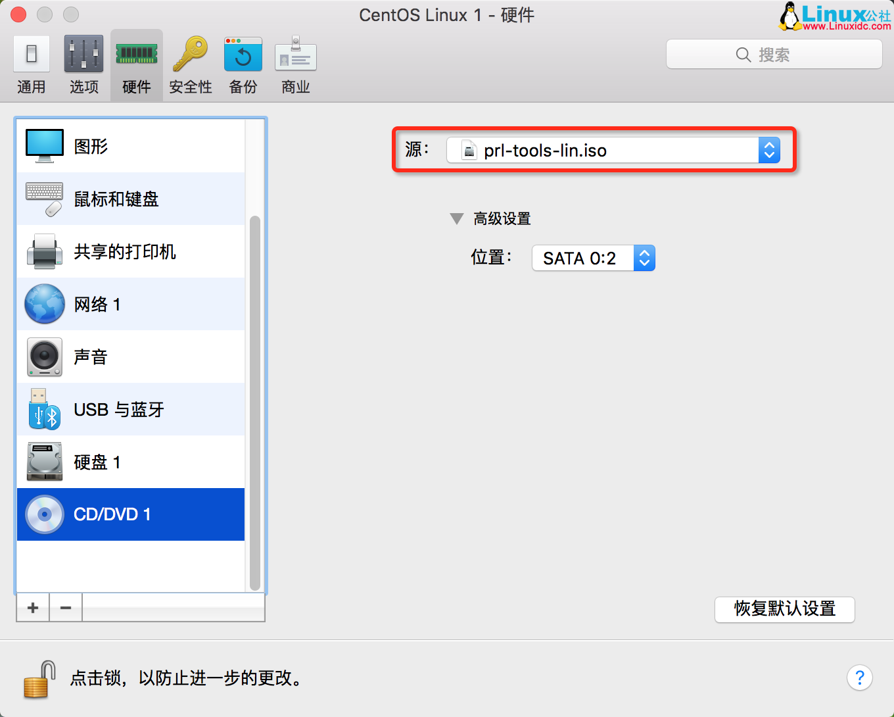Click the 通用 tab label

pyautogui.click(x=32, y=87)
